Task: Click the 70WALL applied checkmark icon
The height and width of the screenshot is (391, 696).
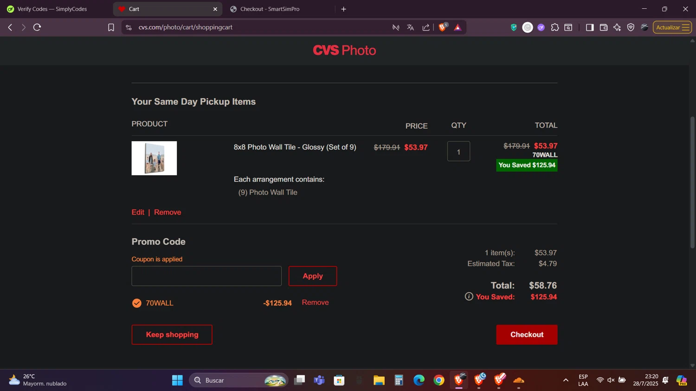Action: click(137, 303)
